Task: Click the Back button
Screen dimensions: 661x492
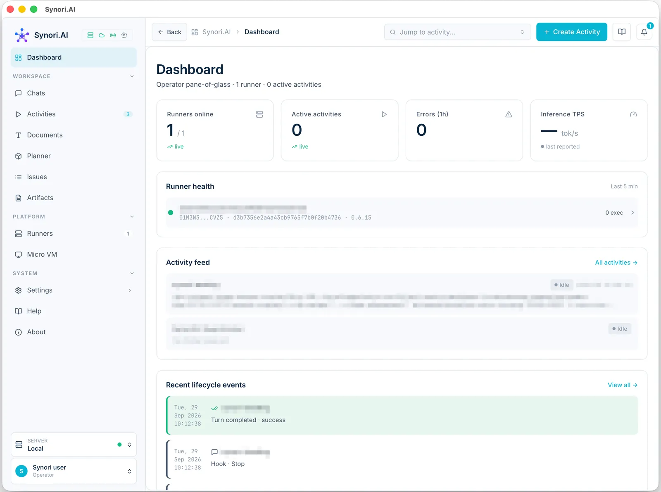Action: point(169,32)
